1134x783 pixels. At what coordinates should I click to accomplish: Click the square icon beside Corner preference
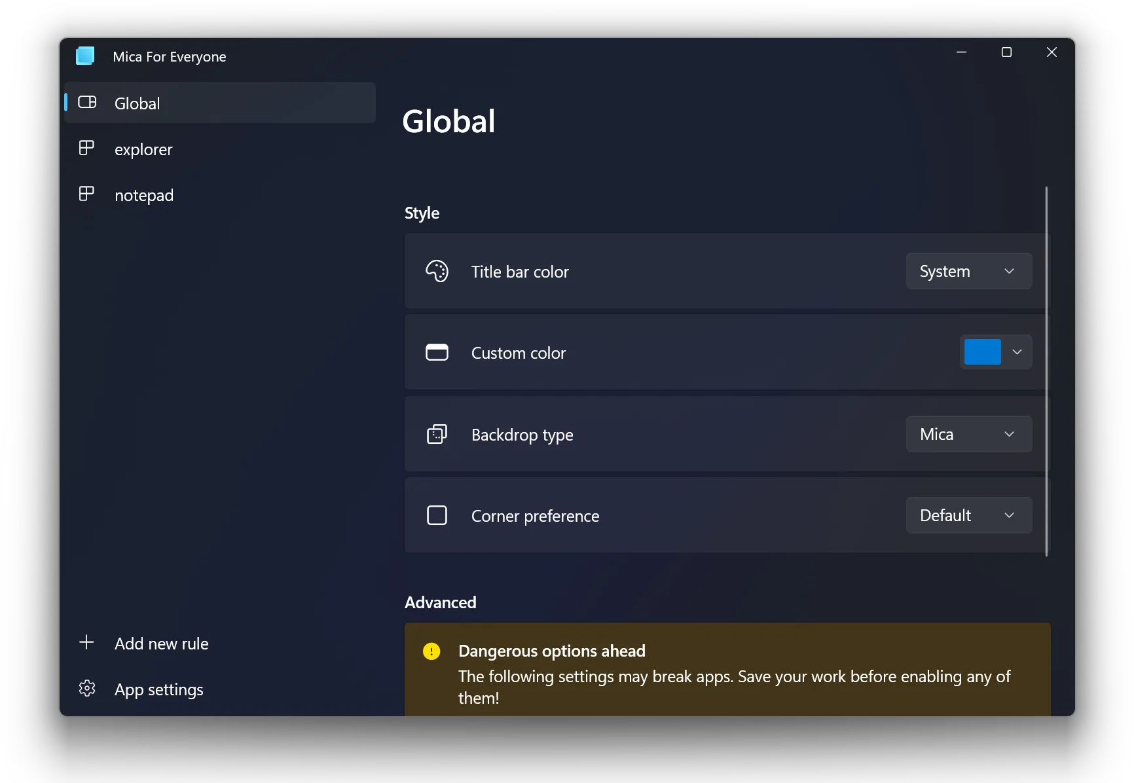[x=437, y=515]
